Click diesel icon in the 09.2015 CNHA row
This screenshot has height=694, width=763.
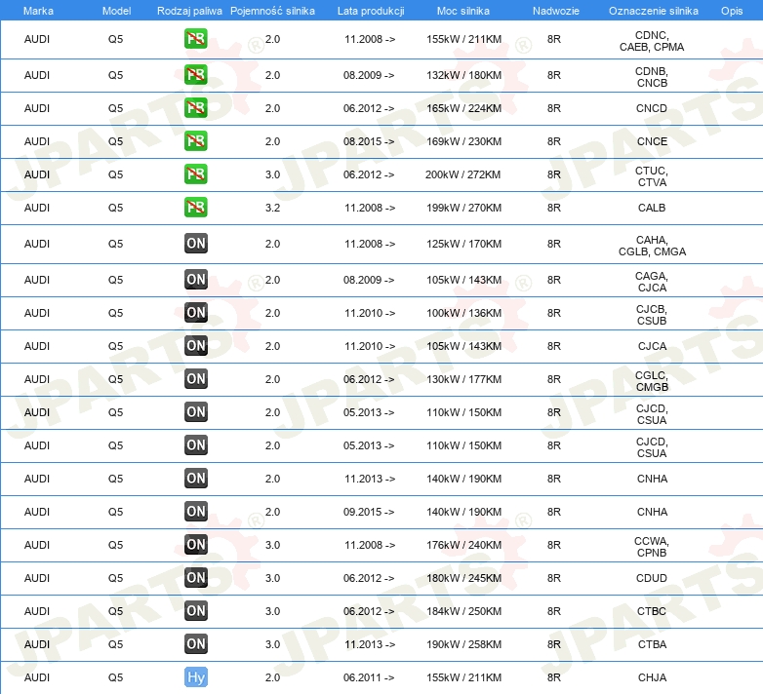(196, 512)
